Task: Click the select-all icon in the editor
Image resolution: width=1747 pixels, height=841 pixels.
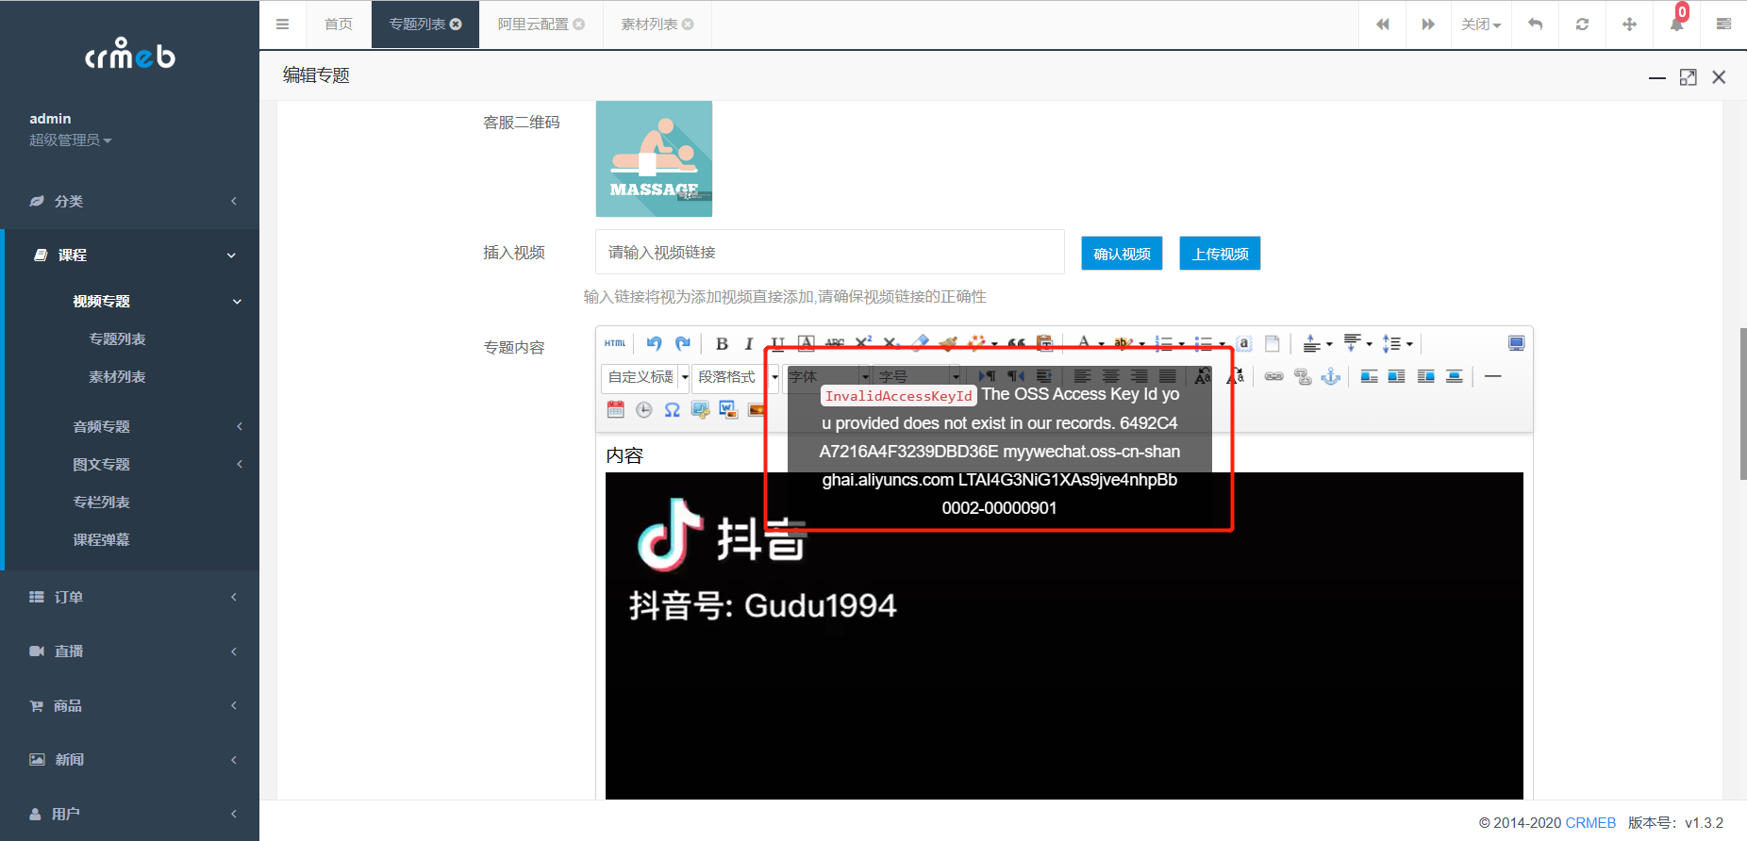Action: pyautogui.click(x=1244, y=343)
